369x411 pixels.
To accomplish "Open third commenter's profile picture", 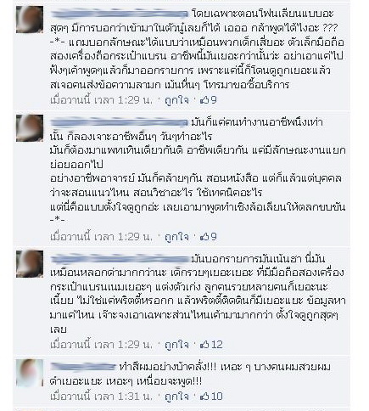I will click(30, 264).
